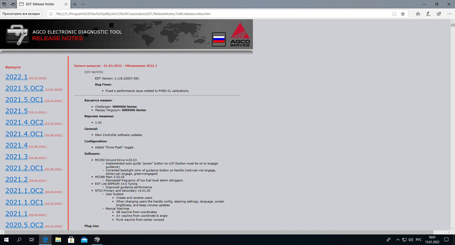Open the tab preview chevron dropdown
This screenshot has height=245, width=455.
pyautogui.click(x=83, y=4)
